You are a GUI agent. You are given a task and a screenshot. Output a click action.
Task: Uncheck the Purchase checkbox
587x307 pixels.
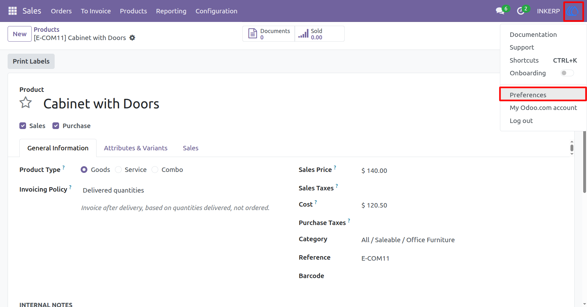56,126
